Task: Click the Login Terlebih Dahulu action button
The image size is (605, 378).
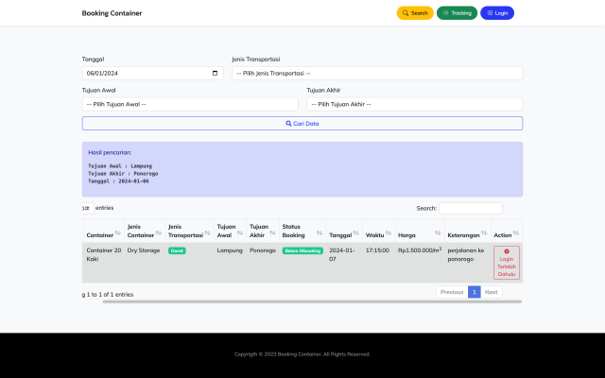Action: point(506,262)
